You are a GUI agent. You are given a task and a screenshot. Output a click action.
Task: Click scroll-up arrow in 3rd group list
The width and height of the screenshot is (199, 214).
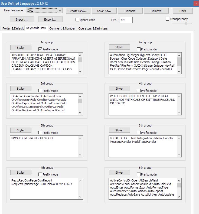(80, 96)
